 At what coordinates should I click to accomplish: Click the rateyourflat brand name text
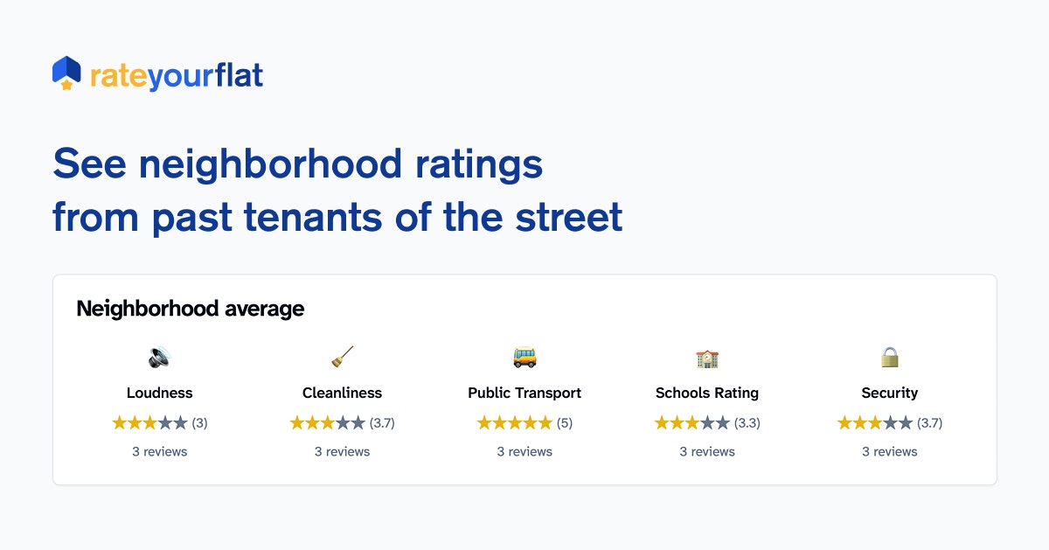(176, 75)
